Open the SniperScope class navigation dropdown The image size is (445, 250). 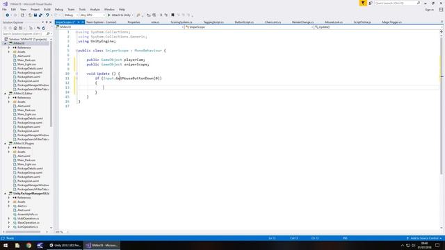249,27
